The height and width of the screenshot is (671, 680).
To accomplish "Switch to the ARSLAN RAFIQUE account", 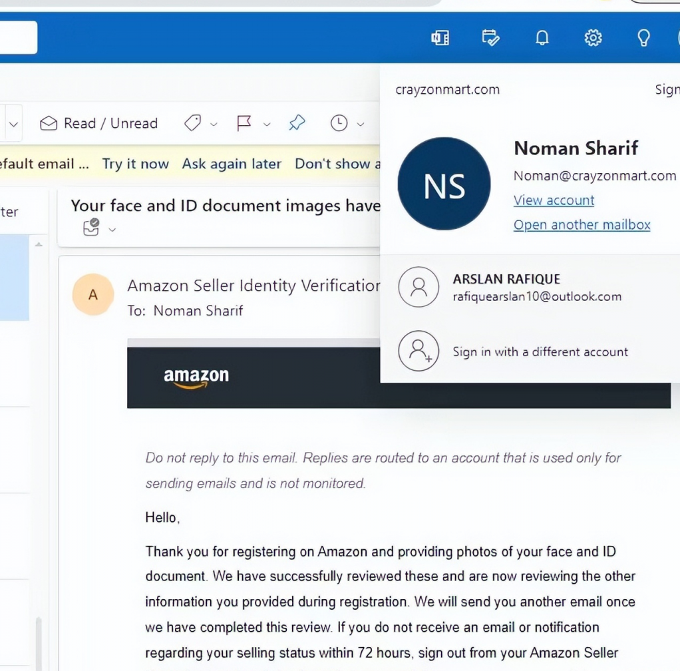I will pyautogui.click(x=530, y=287).
